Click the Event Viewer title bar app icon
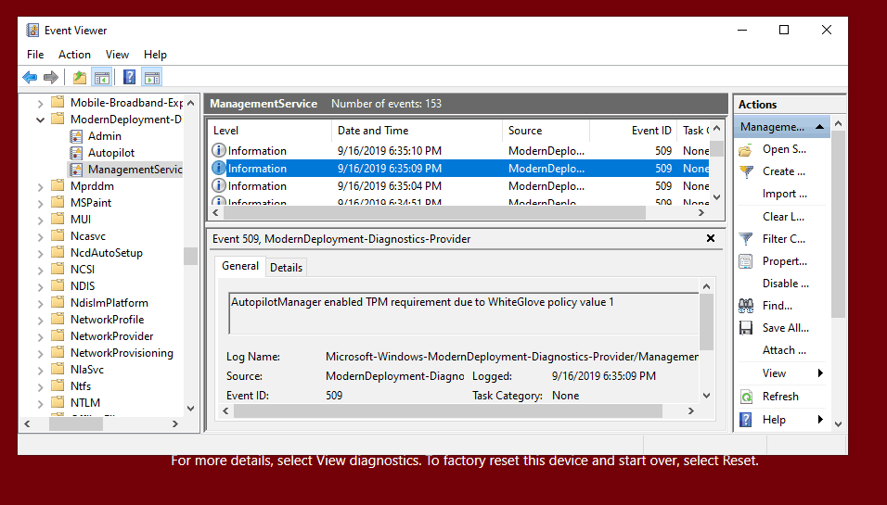 (x=32, y=30)
